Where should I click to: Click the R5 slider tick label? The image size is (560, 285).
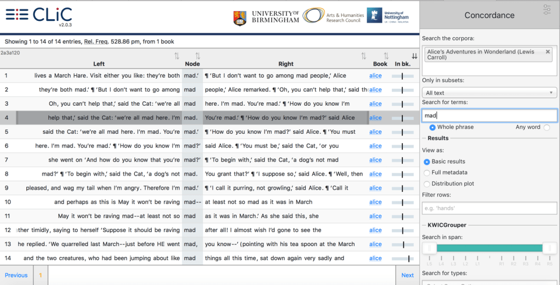click(550, 264)
